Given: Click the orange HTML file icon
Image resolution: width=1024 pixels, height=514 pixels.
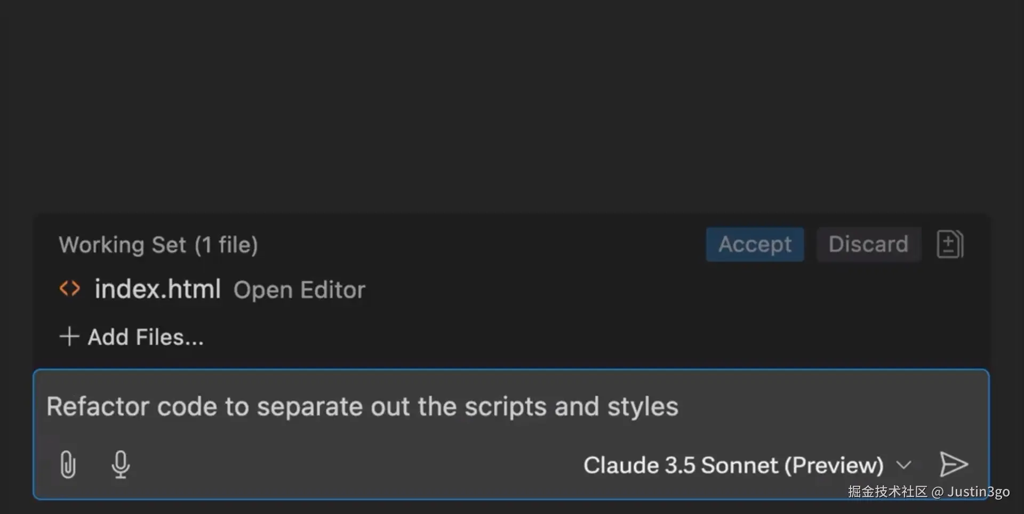Looking at the screenshot, I should (70, 289).
